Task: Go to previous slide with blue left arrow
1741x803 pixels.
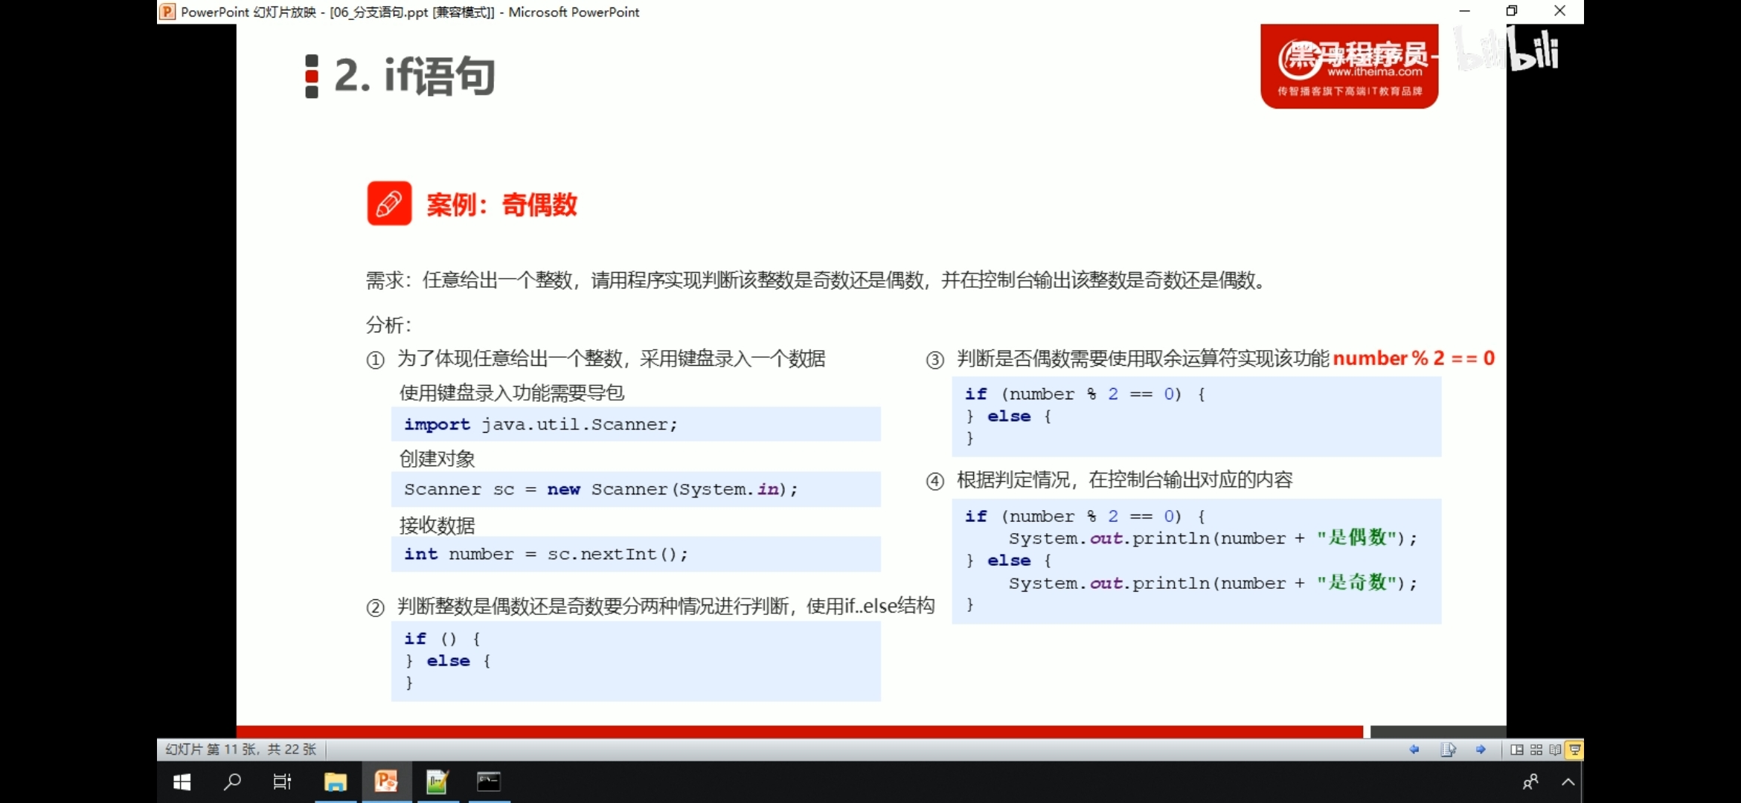Action: click(1414, 749)
